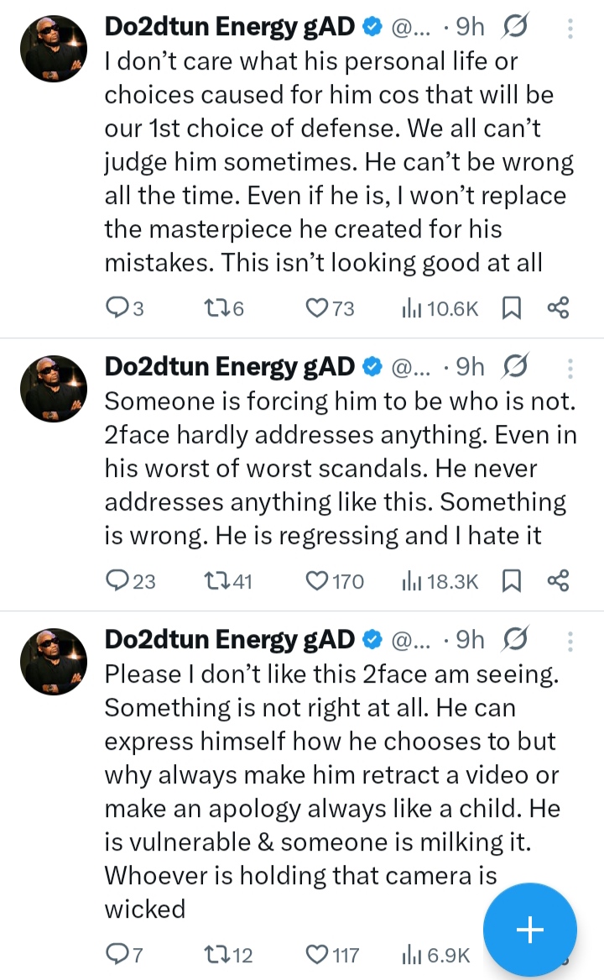Retweet the post with 6 reposts
This screenshot has height=980, width=604.
217,308
